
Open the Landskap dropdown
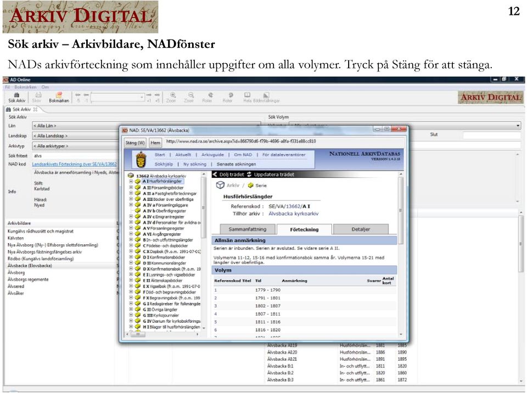(x=76, y=136)
